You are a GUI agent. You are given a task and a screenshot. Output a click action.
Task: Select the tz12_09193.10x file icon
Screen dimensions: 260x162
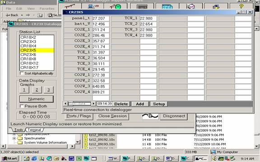(x=85, y=144)
